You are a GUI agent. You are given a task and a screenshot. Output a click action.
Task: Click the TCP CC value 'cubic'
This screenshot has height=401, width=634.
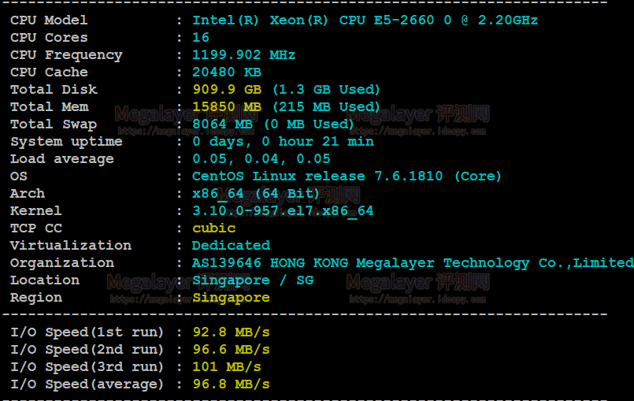[x=213, y=228]
